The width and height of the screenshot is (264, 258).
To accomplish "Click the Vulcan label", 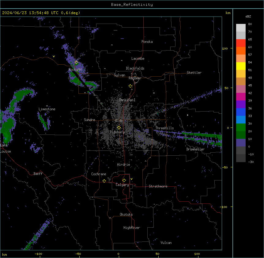I will tap(166, 243).
